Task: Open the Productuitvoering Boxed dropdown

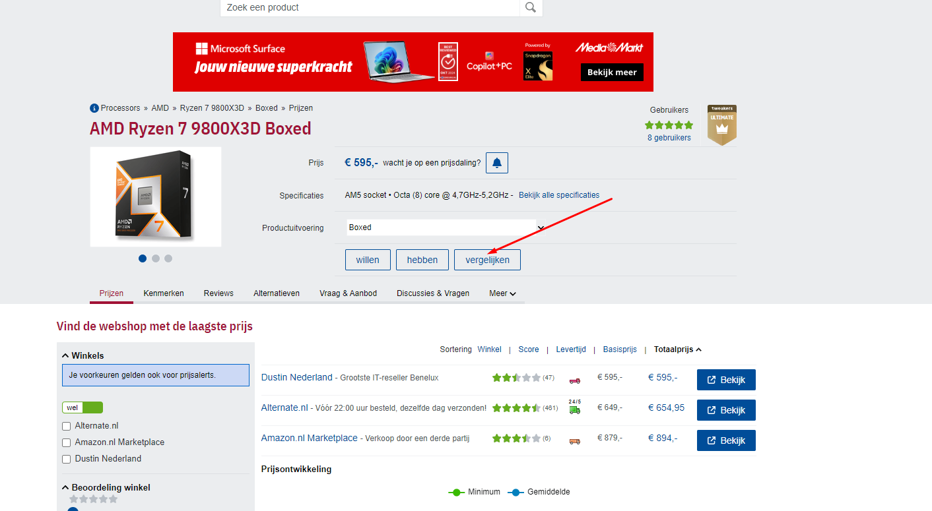Action: [446, 227]
